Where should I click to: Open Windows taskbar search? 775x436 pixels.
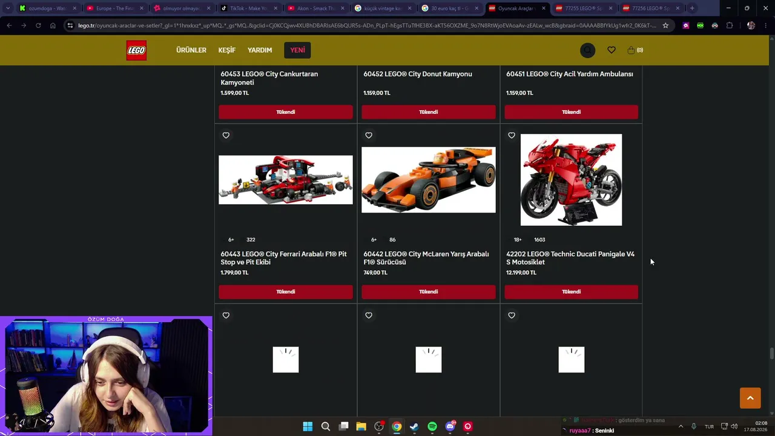tap(325, 426)
